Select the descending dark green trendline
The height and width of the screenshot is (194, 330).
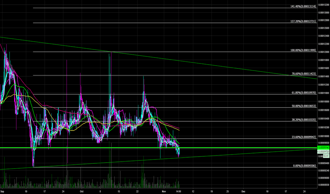(x=159, y=58)
